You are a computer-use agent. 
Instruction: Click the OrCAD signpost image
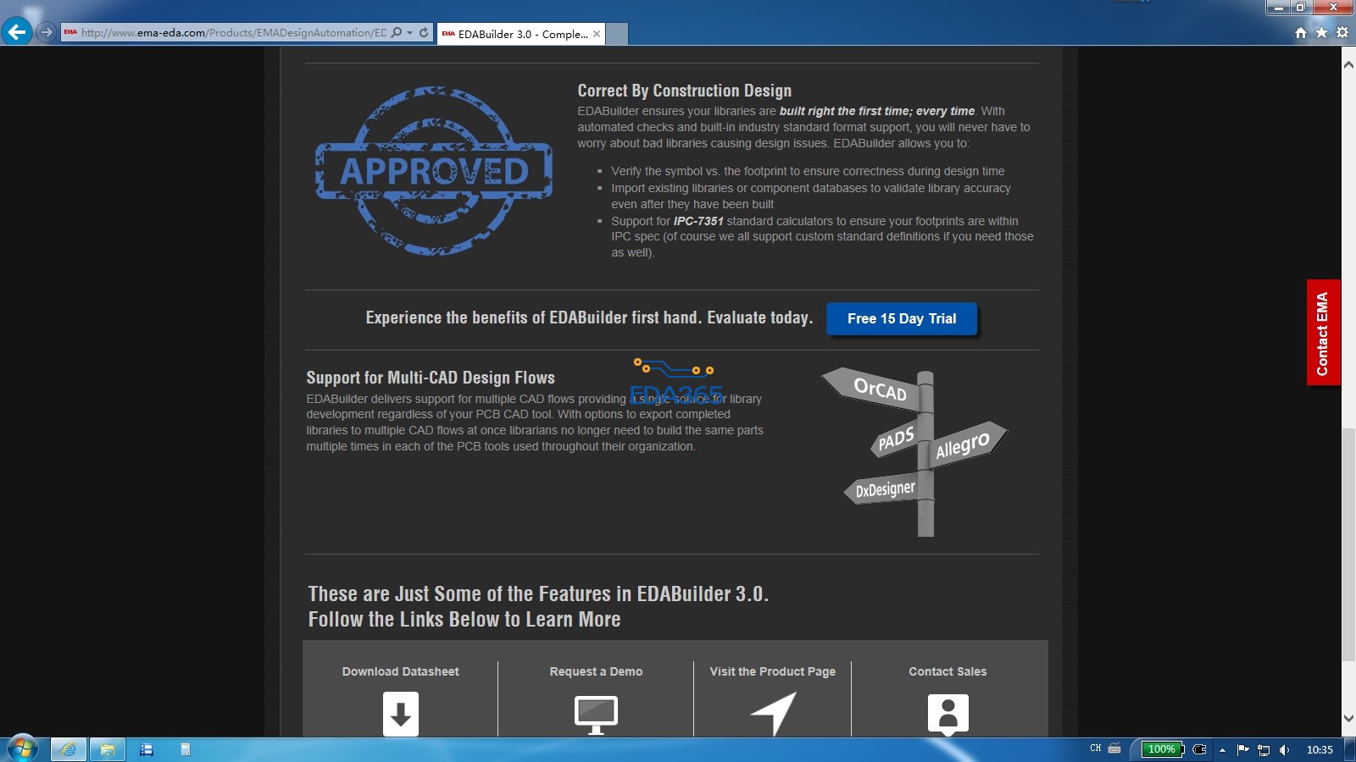click(914, 452)
